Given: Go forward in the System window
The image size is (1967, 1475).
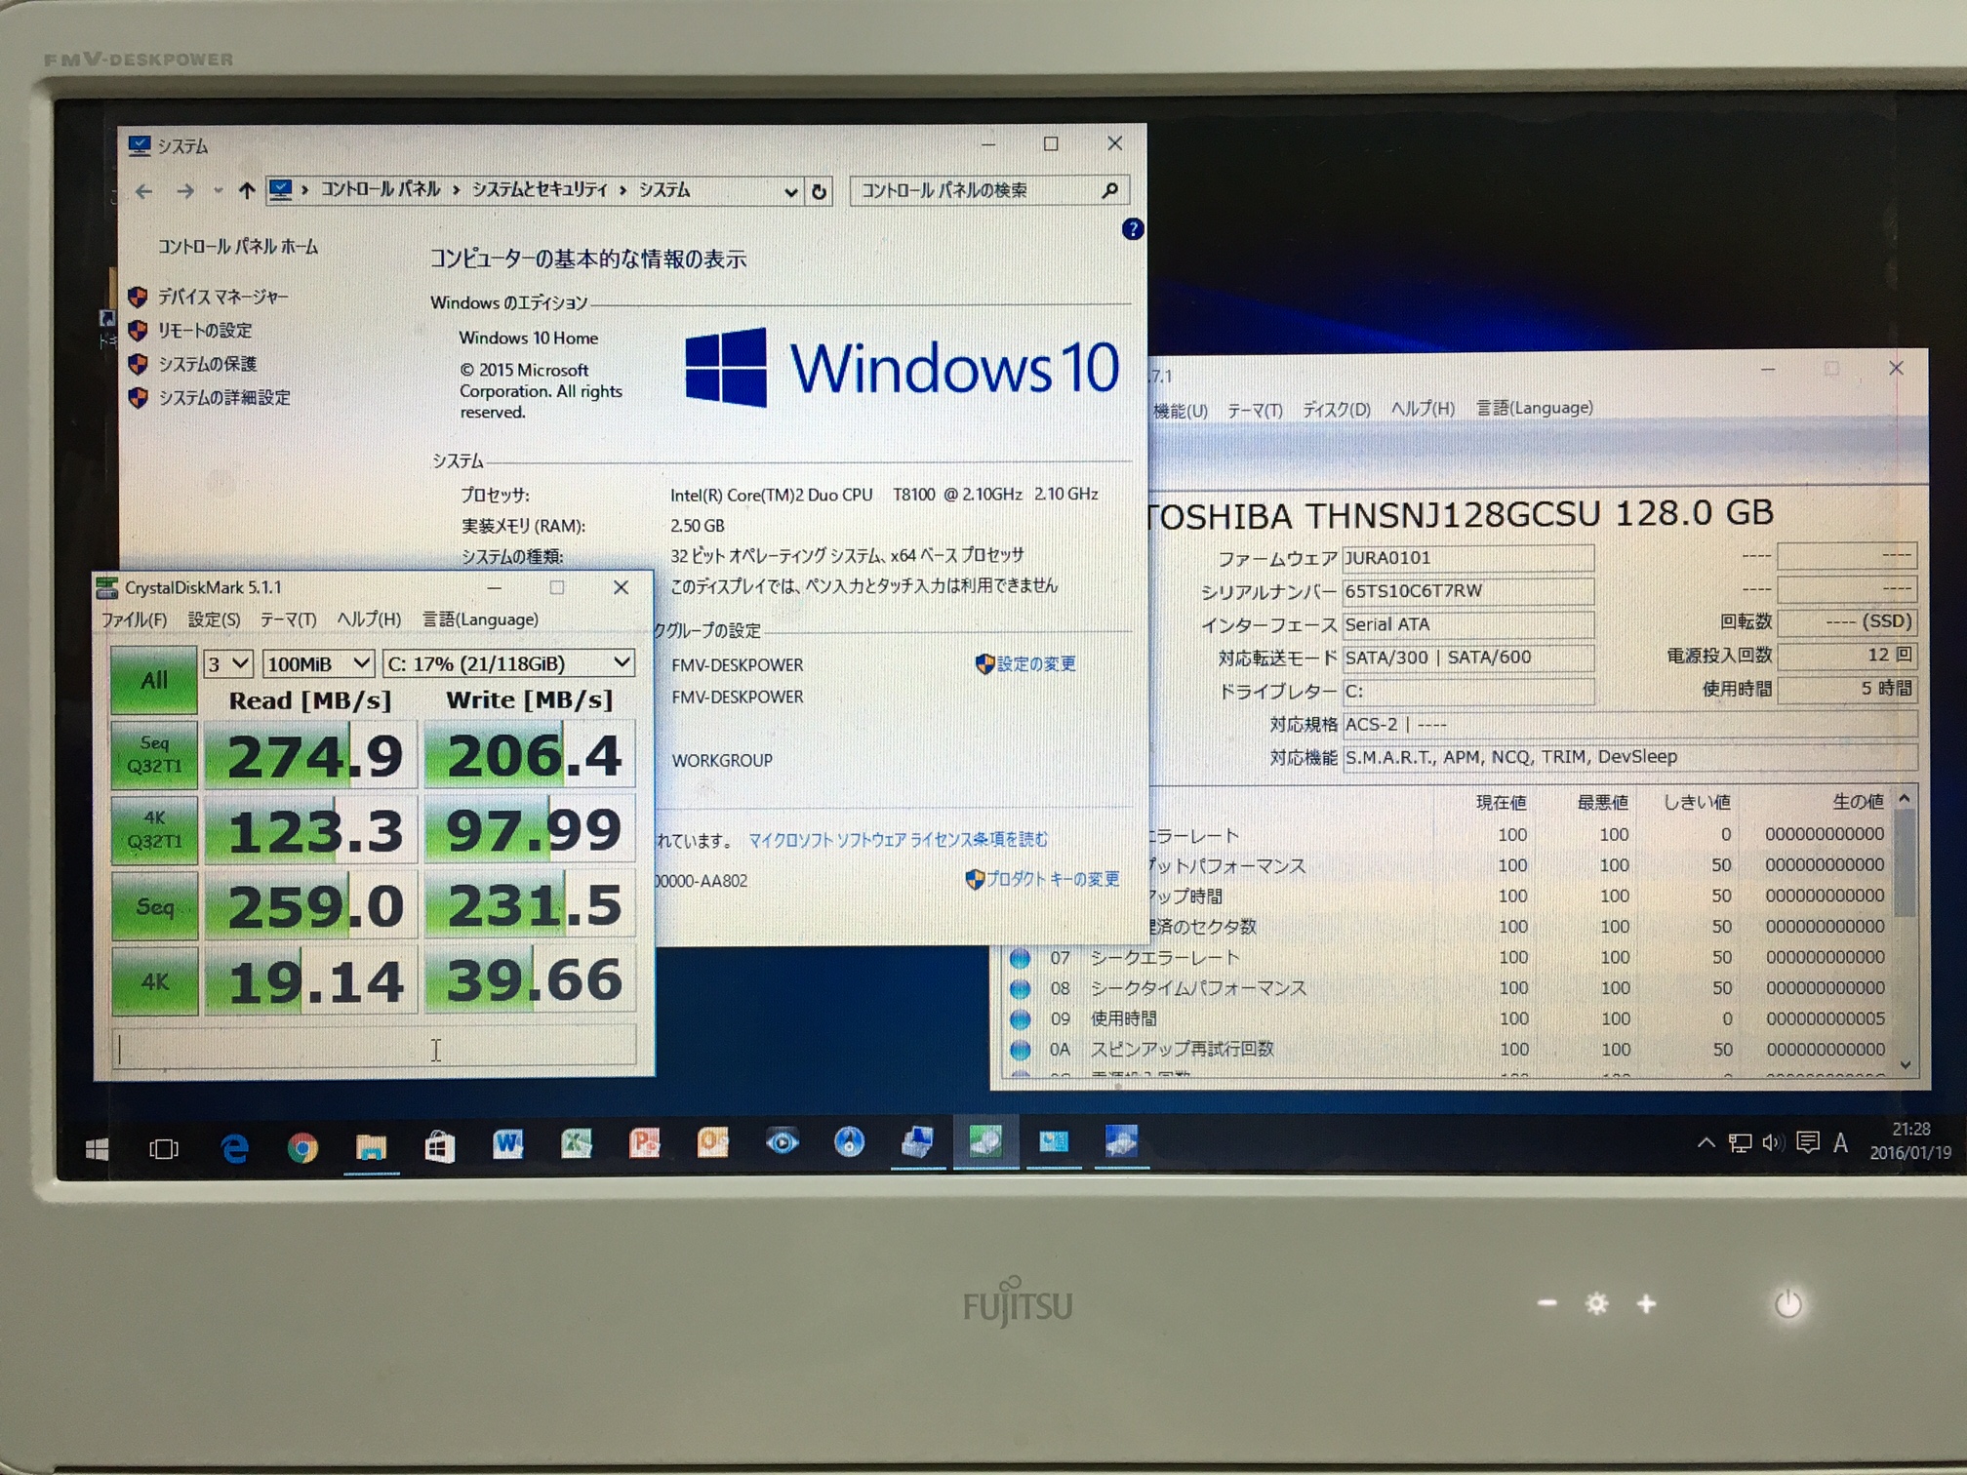Looking at the screenshot, I should (x=184, y=191).
